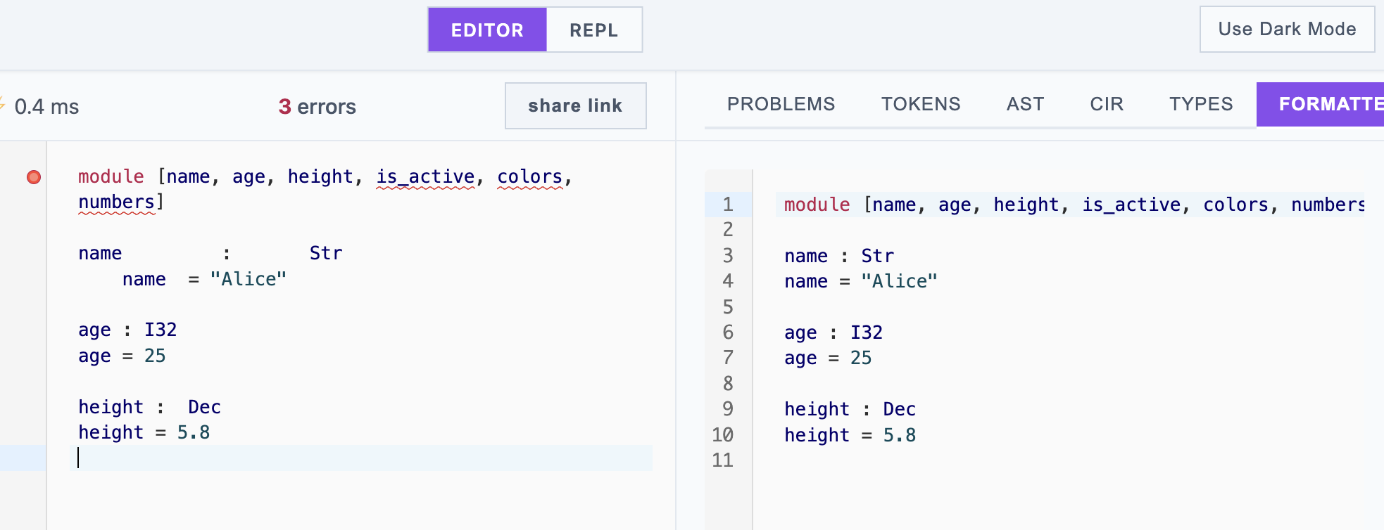Click the 3 errors indicator
The image size is (1384, 530).
[317, 107]
